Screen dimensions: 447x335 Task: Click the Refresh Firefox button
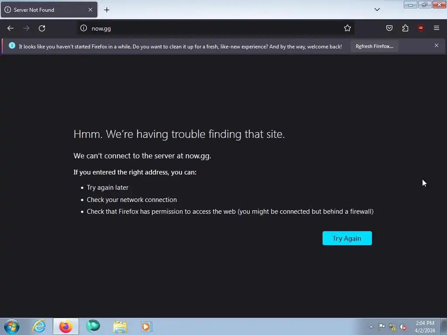(x=374, y=46)
